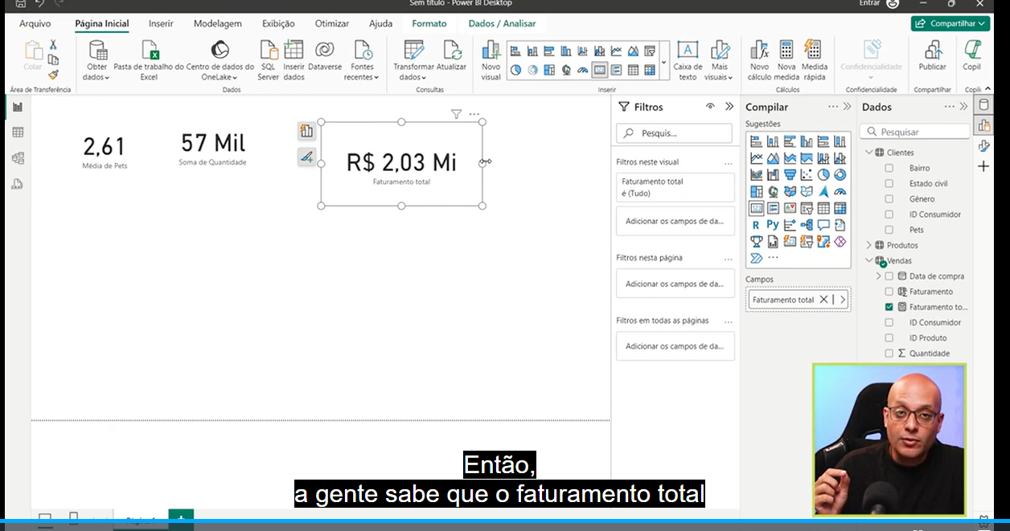Select the 57 Mil card visual

pos(213,149)
